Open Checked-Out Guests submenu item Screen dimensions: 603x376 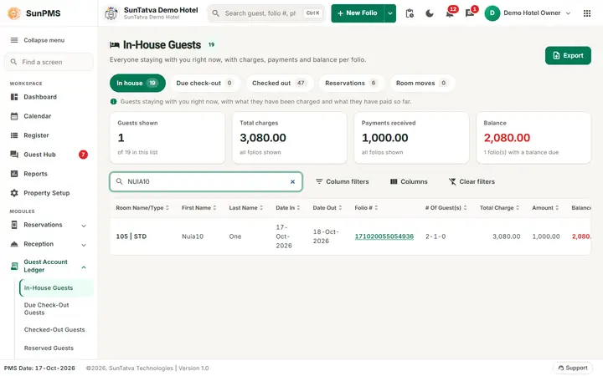pyautogui.click(x=56, y=329)
